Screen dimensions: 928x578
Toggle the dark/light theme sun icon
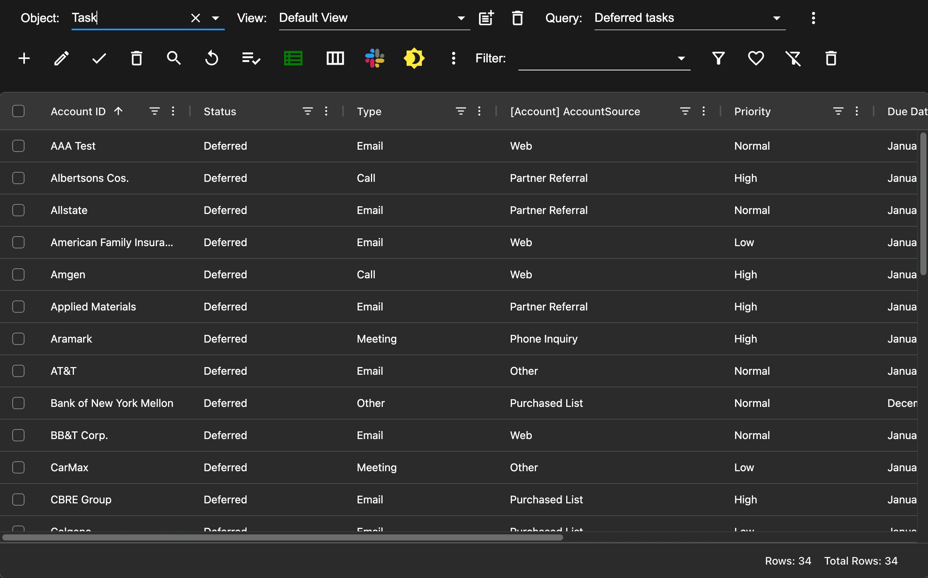coord(414,59)
